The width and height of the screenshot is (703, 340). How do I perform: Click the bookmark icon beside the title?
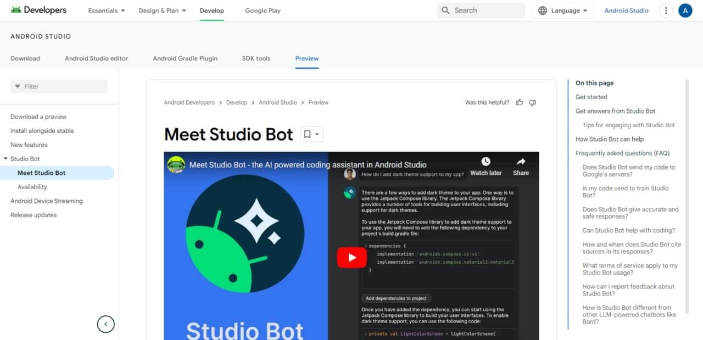(x=307, y=134)
